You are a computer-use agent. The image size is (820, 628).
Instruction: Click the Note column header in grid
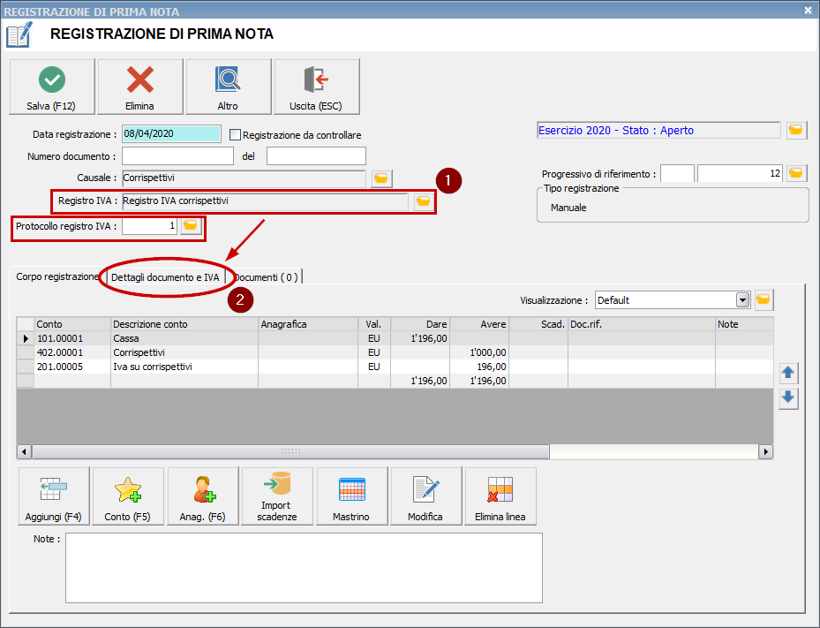tap(744, 324)
